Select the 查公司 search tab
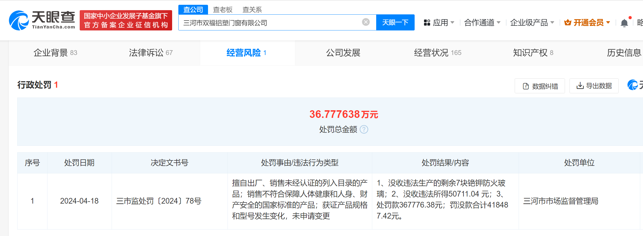 [193, 10]
